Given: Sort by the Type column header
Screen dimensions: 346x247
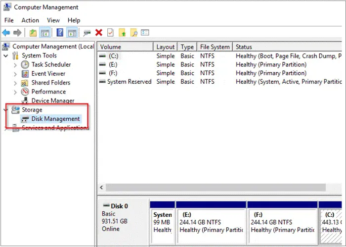Looking at the screenshot, I should [187, 47].
